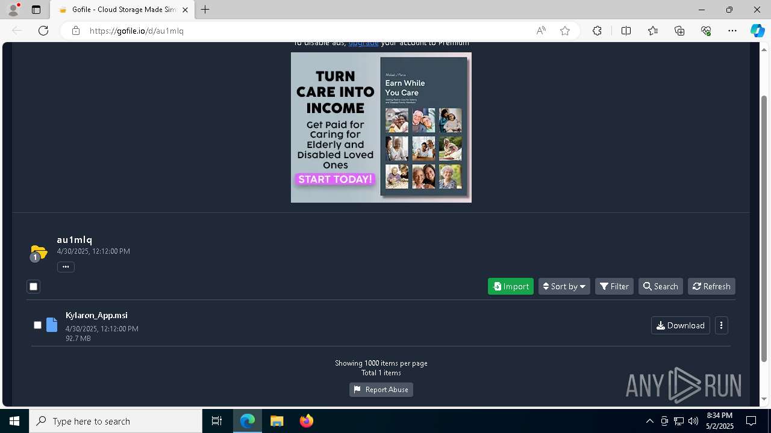Image resolution: width=771 pixels, height=433 pixels.
Task: Click the taskbar search box
Action: pos(116,421)
